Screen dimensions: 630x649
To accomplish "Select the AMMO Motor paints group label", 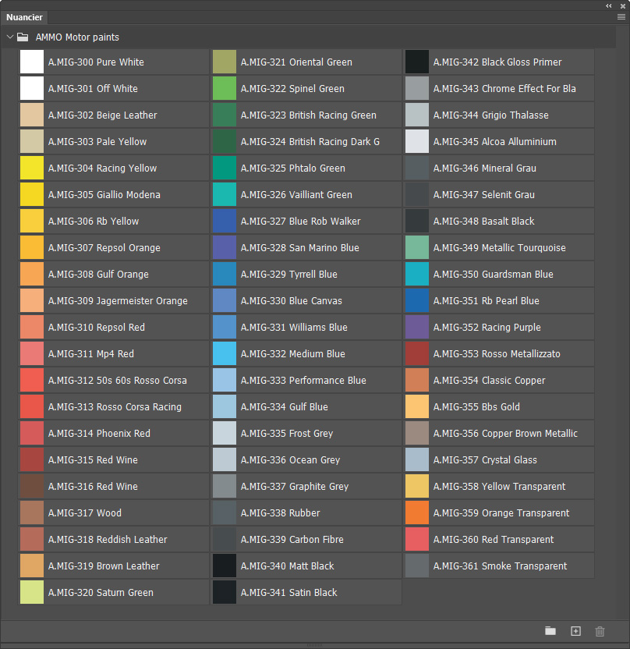I will click(x=77, y=37).
